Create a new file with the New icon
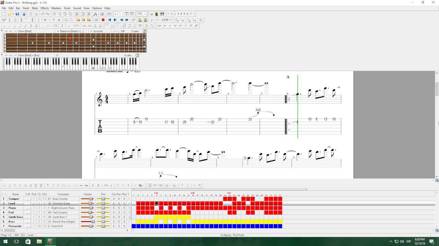Image resolution: width=439 pixels, height=246 pixels. pos(4,14)
